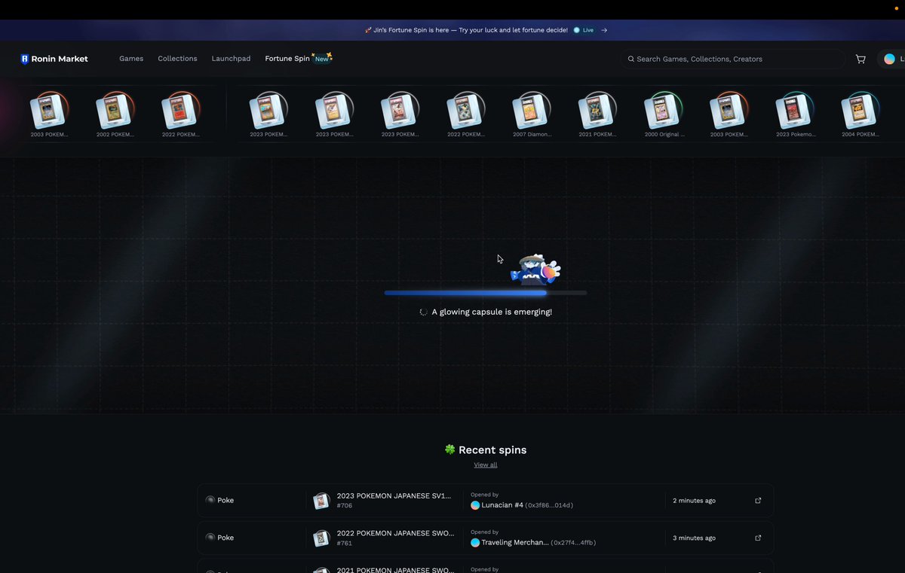
Task: Click the Live indicator in banner
Action: click(x=584, y=30)
